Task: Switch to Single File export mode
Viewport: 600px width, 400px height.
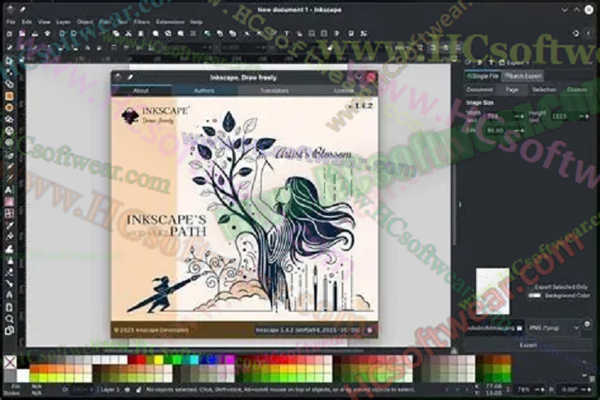Action: pos(482,76)
